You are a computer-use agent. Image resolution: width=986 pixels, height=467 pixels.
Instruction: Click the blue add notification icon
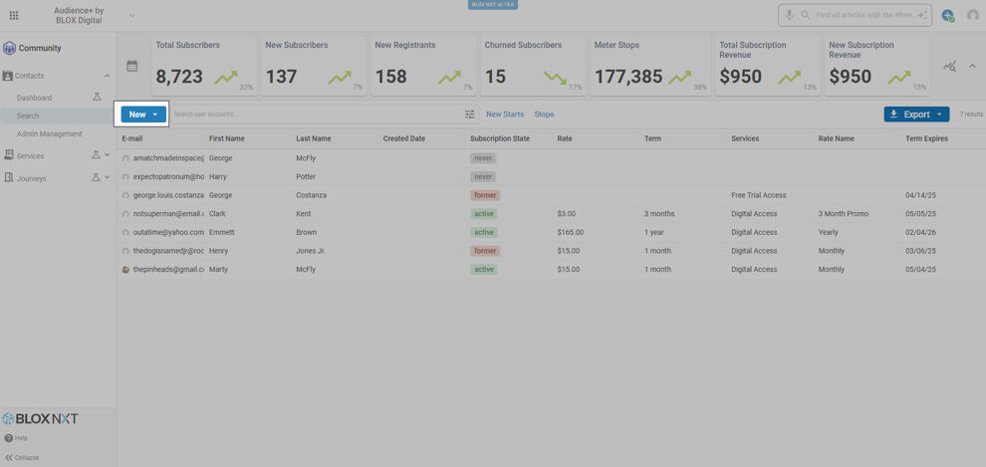[947, 15]
